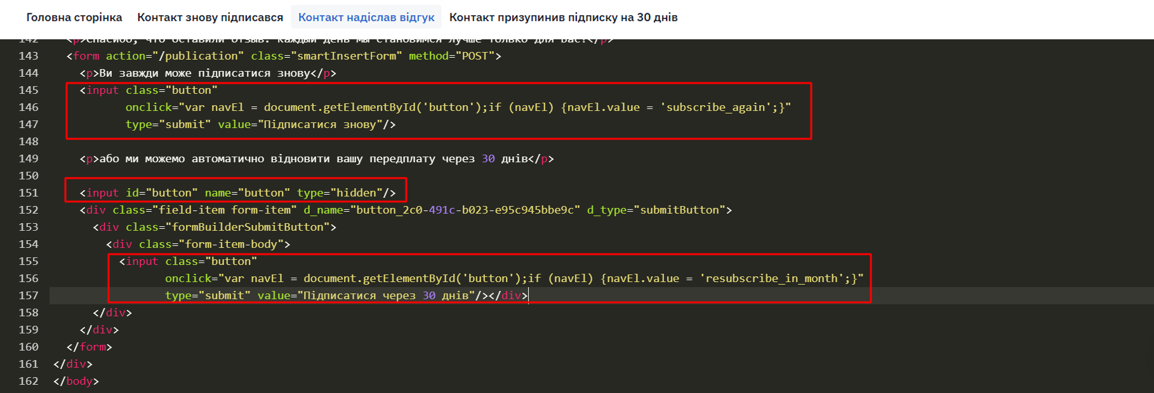Open Контакт призупинив підписку на 30 днів tab
Viewport: 1154px width, 393px height.
tap(564, 17)
